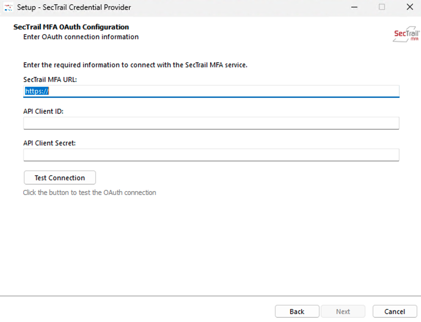Click the SecTrail MFA logo in header
This screenshot has width=421, height=322.
point(406,34)
